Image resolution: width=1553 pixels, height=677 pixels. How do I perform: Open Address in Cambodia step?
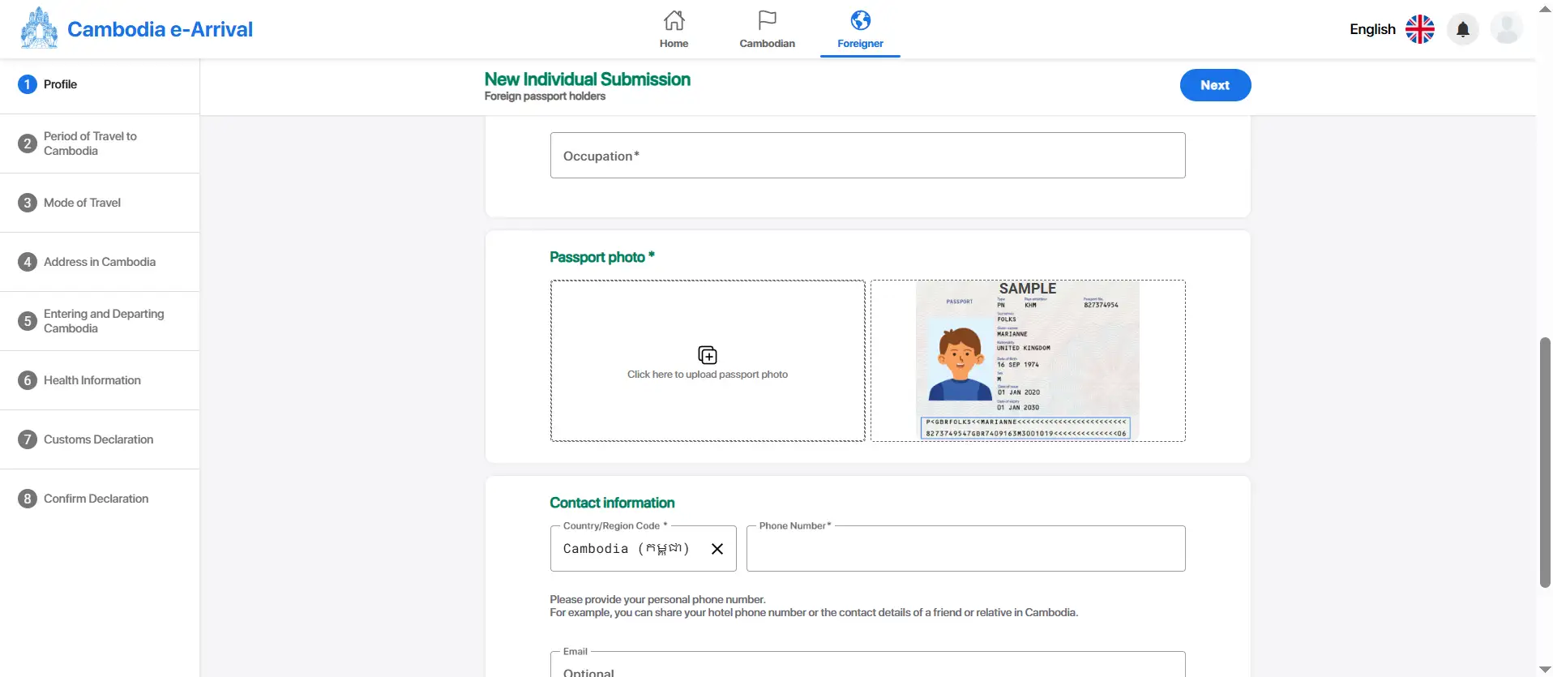click(100, 262)
